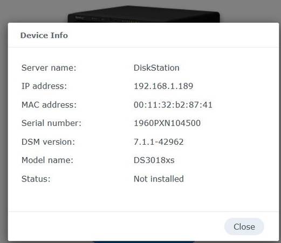Click the Device Info dialog title

click(44, 35)
